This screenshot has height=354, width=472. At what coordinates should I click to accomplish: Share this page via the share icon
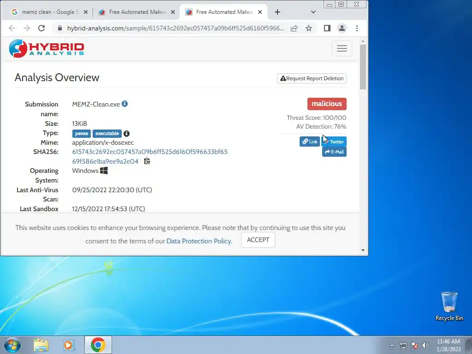(294, 28)
